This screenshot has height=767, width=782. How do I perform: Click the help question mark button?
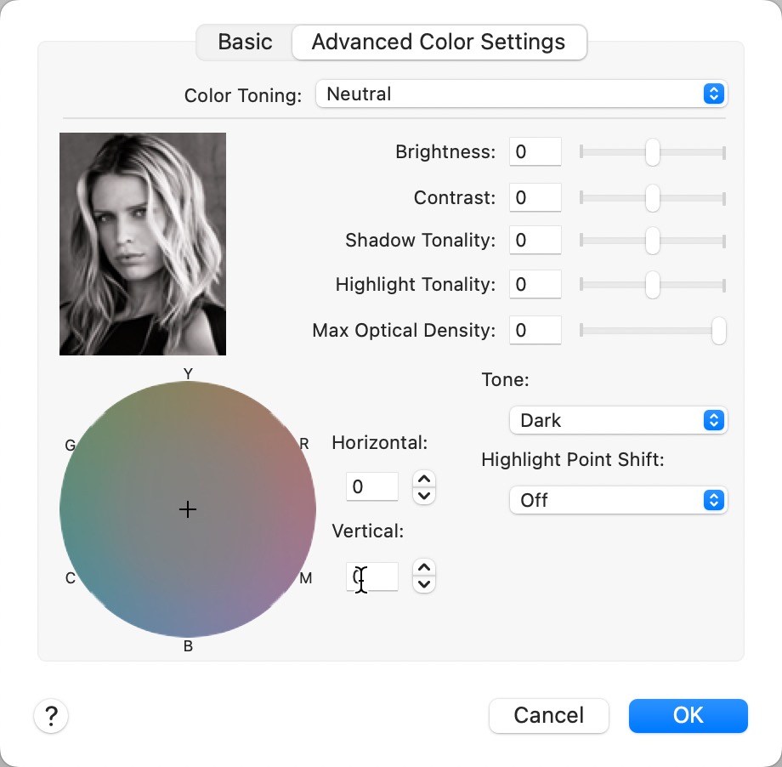click(x=51, y=716)
